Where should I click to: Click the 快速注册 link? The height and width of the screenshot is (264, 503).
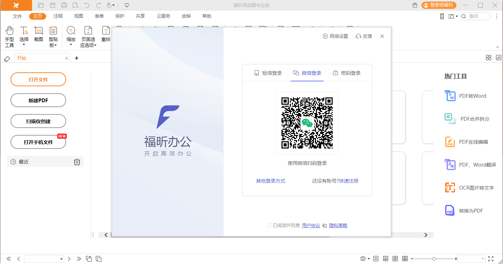pos(349,181)
